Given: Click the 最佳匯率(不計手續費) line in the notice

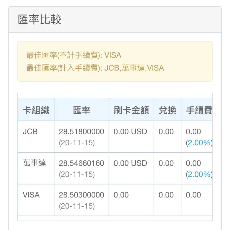Looking at the screenshot, I should click(74, 55).
